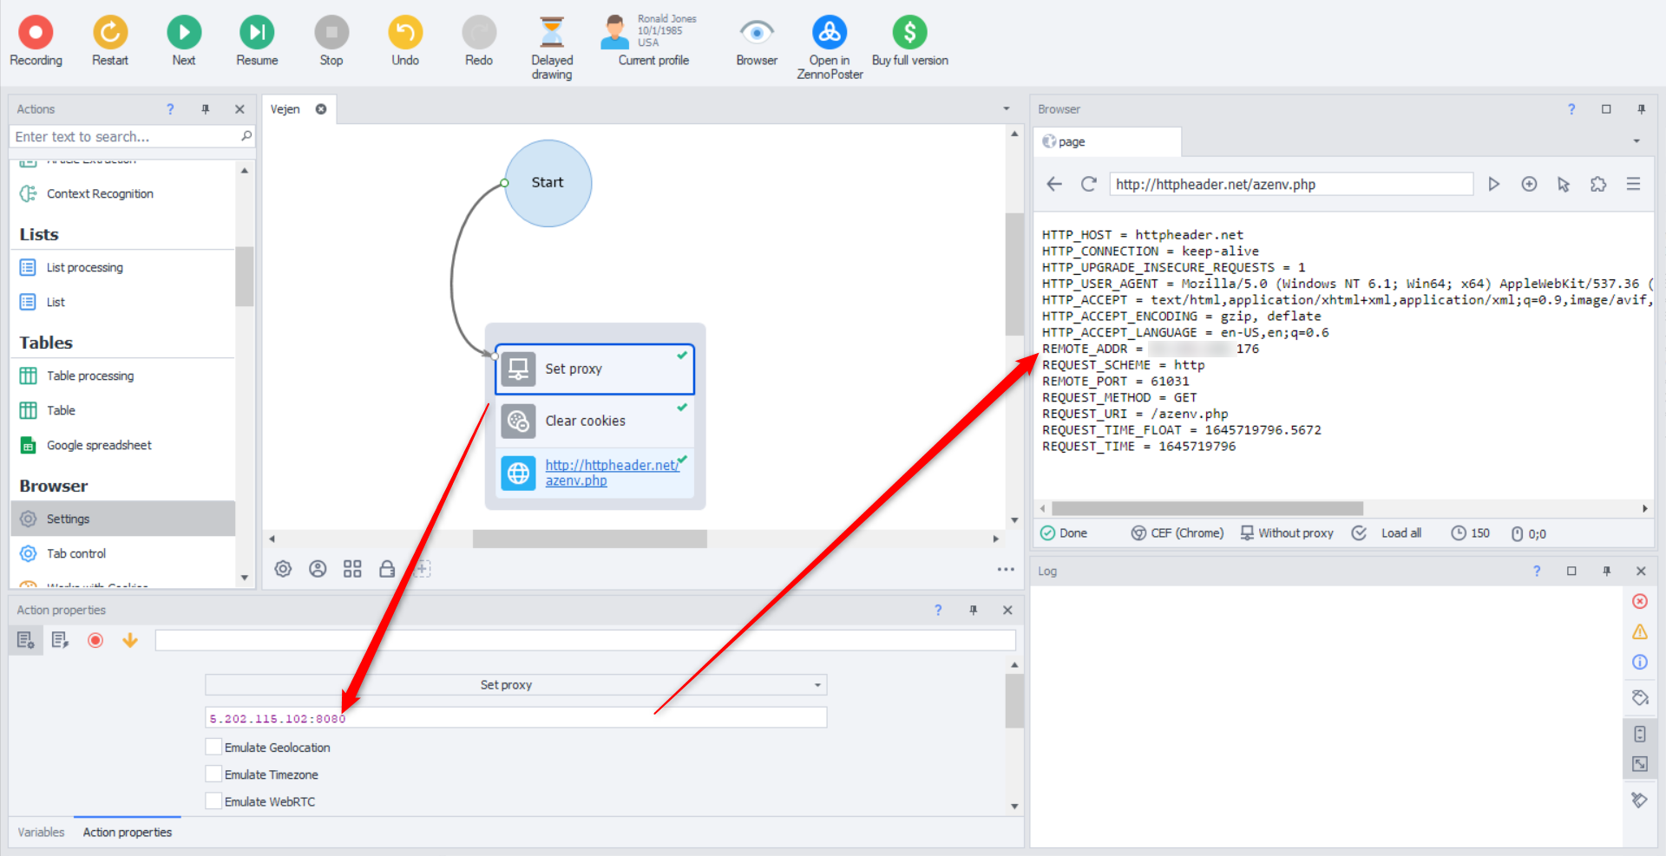
Task: Activate the element picker cursor icon
Action: click(x=1564, y=184)
